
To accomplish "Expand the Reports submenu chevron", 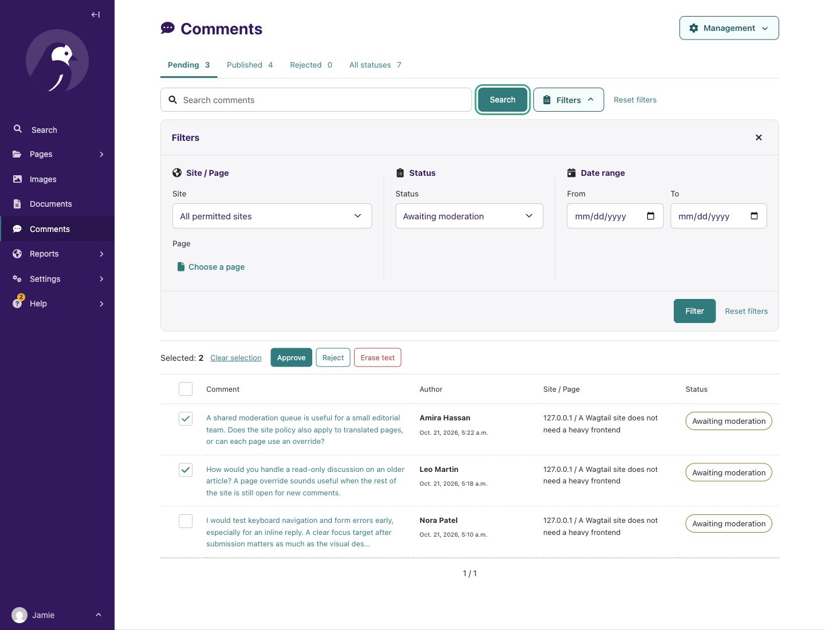I will (101, 254).
